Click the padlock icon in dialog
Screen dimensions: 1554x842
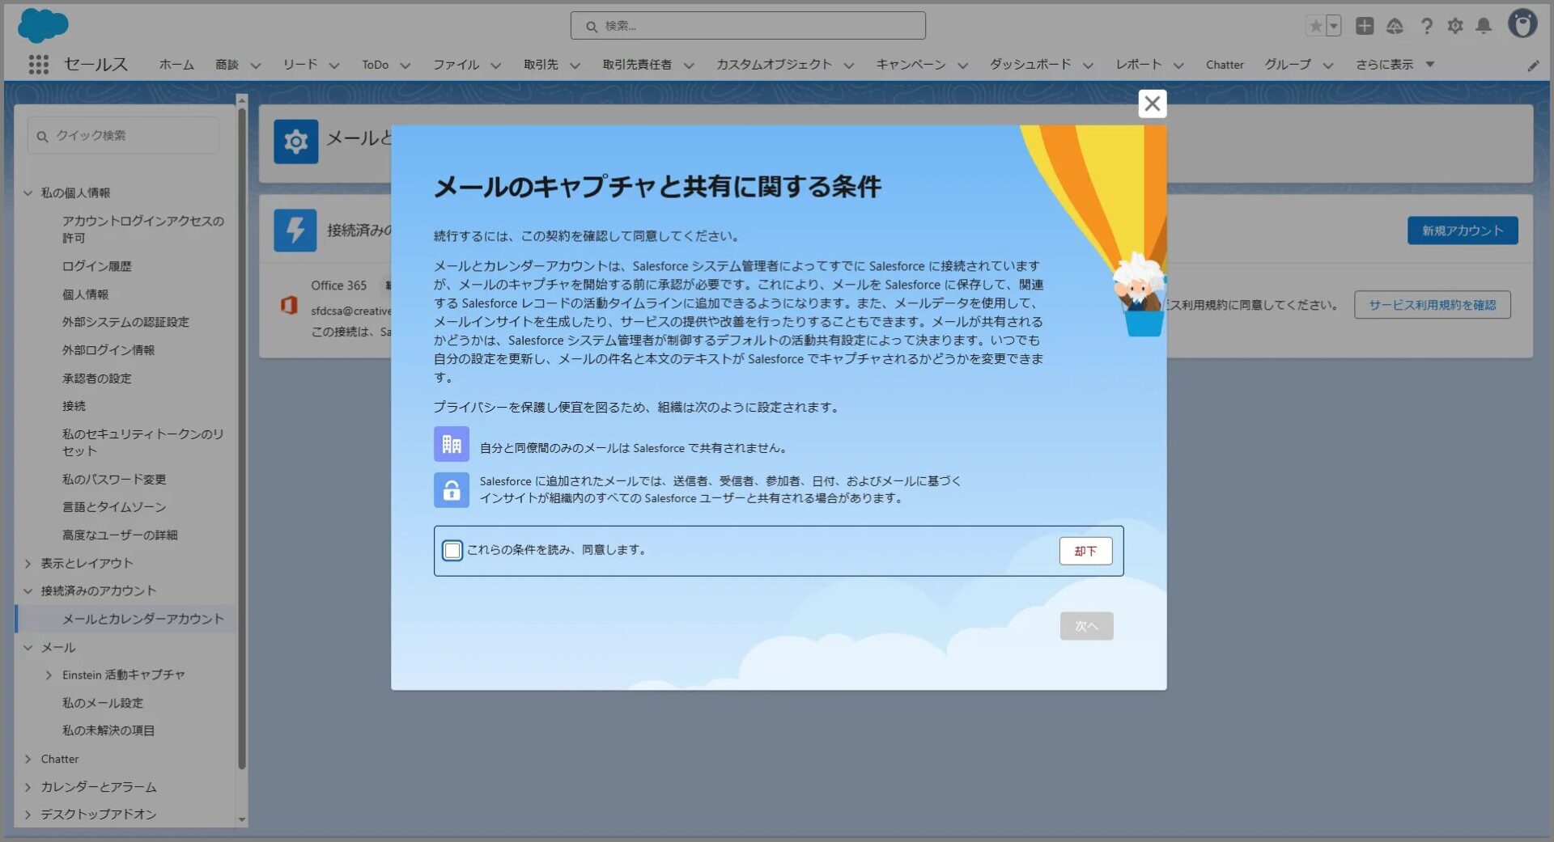[x=452, y=489]
